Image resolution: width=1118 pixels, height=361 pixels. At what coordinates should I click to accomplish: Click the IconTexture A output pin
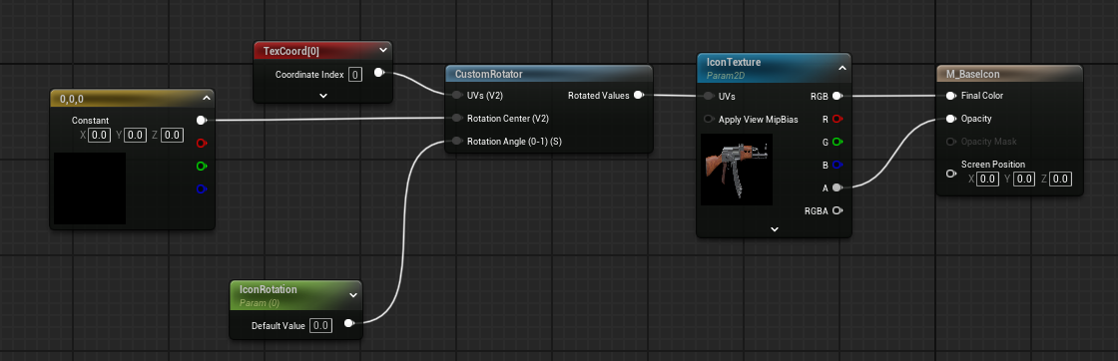(x=838, y=187)
